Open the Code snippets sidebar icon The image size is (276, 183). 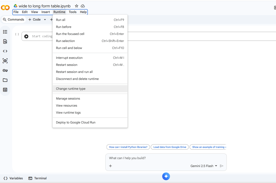[5, 51]
